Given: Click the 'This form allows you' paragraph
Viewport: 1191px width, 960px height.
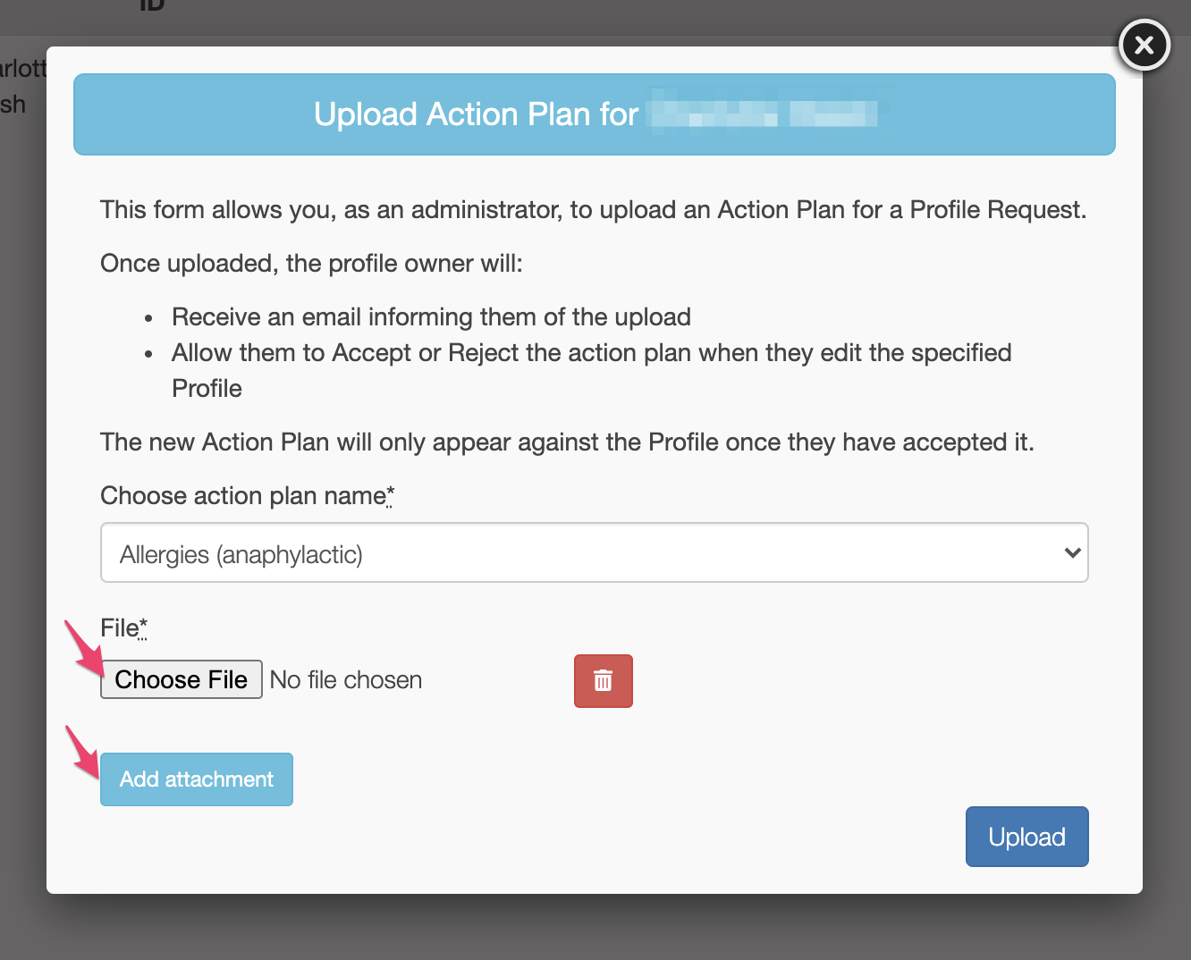Looking at the screenshot, I should point(592,210).
